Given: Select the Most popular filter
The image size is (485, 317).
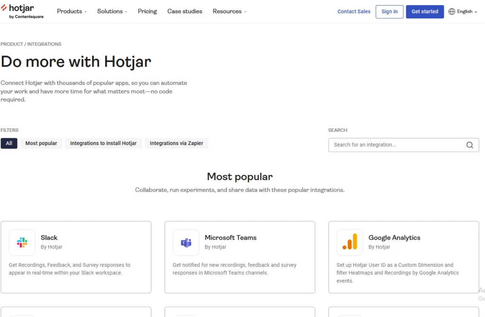Looking at the screenshot, I should (x=41, y=143).
